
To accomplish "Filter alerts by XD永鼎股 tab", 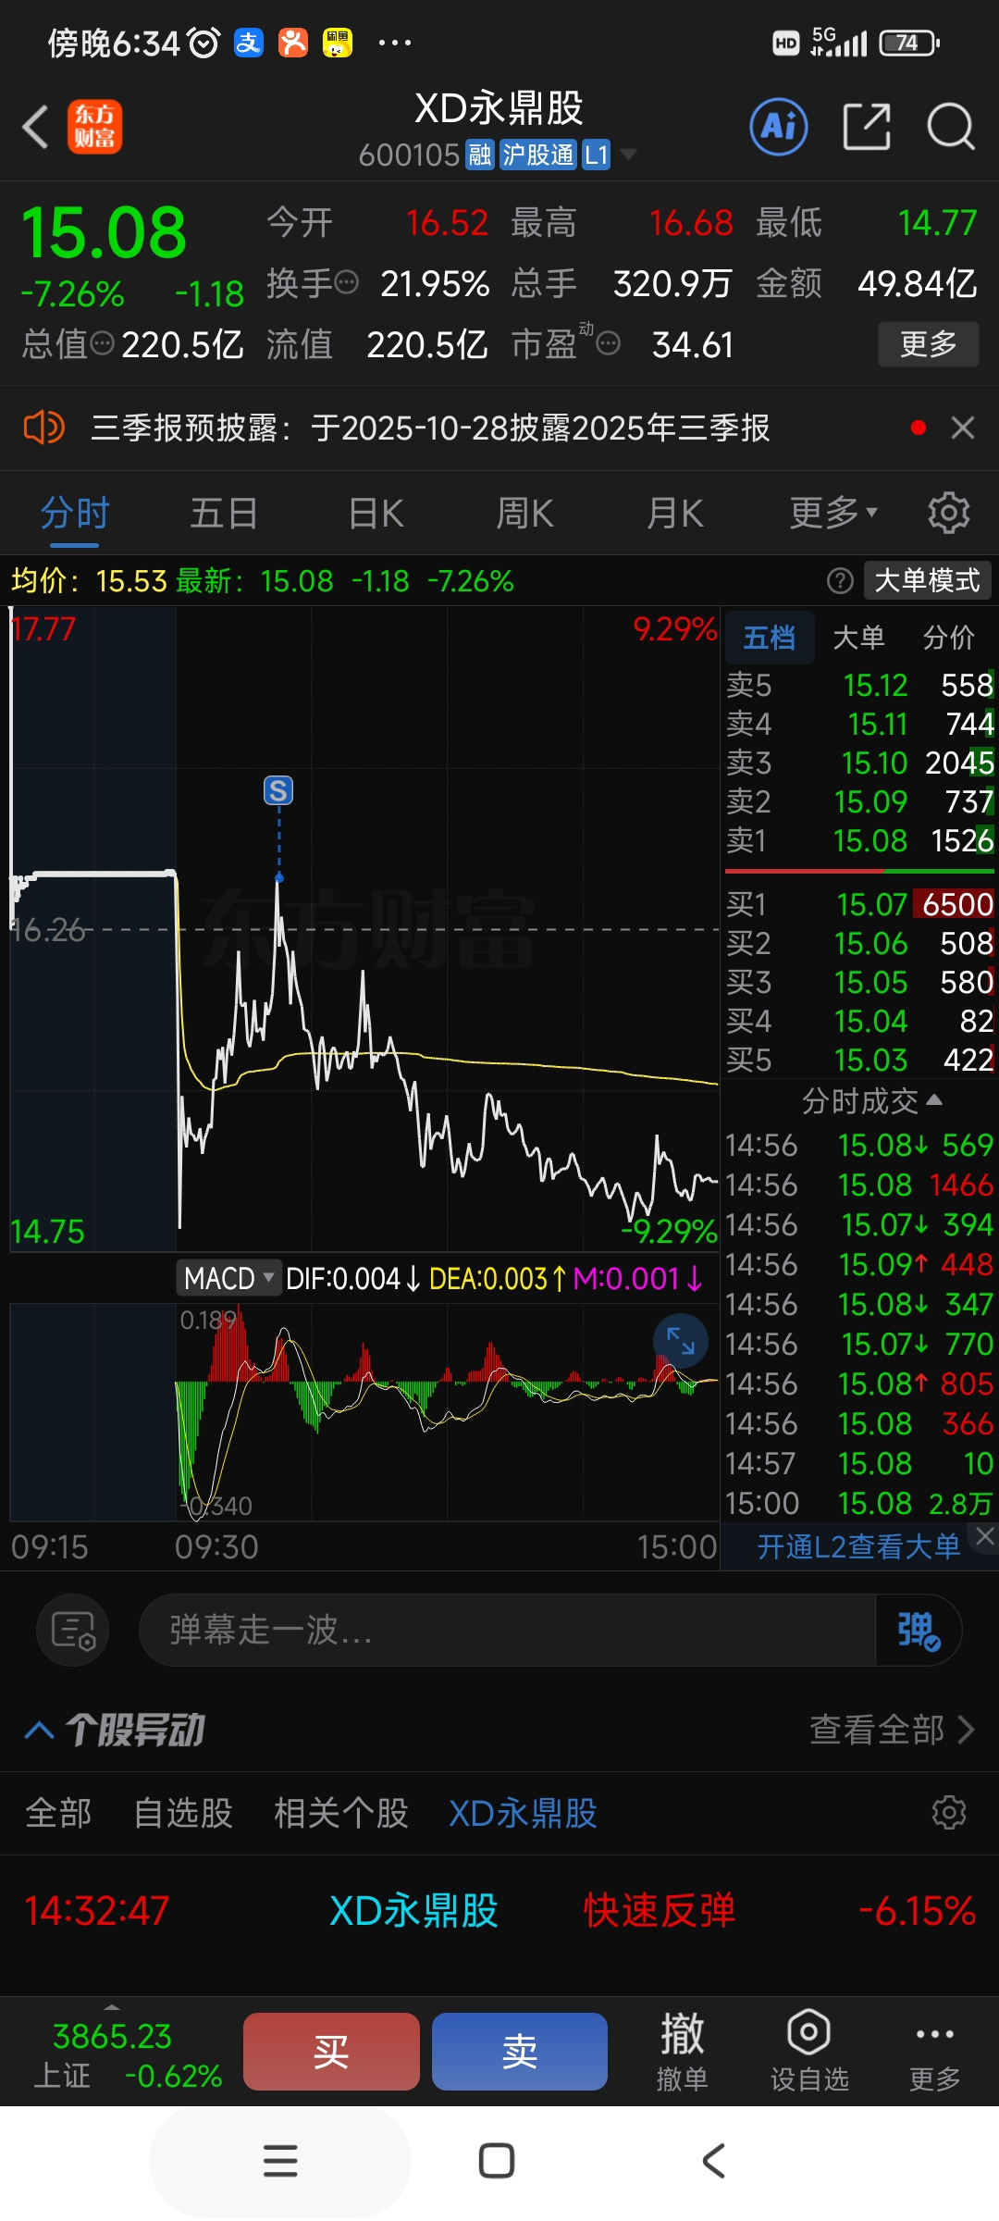I will pos(523,1813).
